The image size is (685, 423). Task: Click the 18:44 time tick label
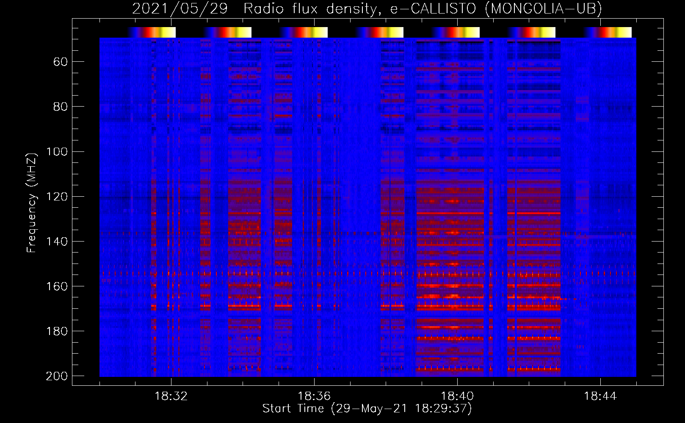click(x=600, y=396)
